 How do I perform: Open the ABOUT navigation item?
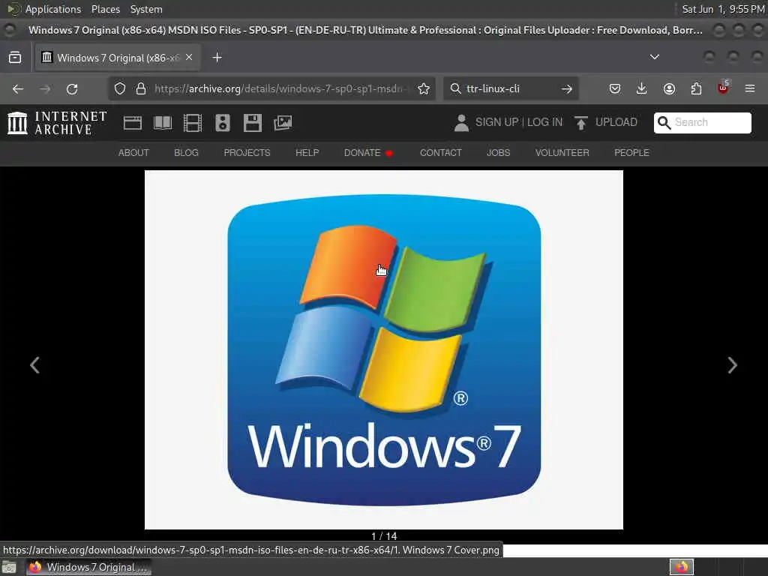click(133, 153)
